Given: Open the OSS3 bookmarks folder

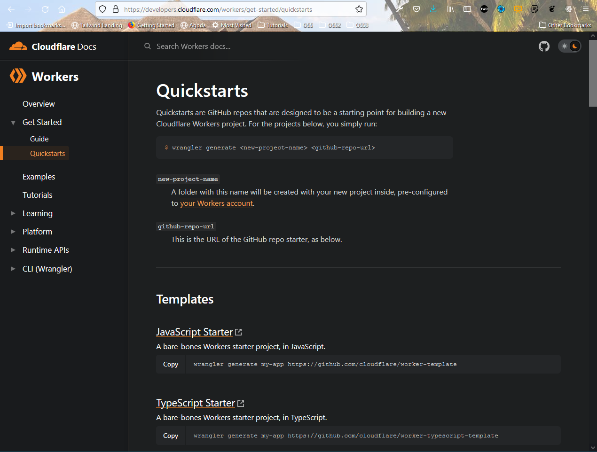Looking at the screenshot, I should 358,25.
